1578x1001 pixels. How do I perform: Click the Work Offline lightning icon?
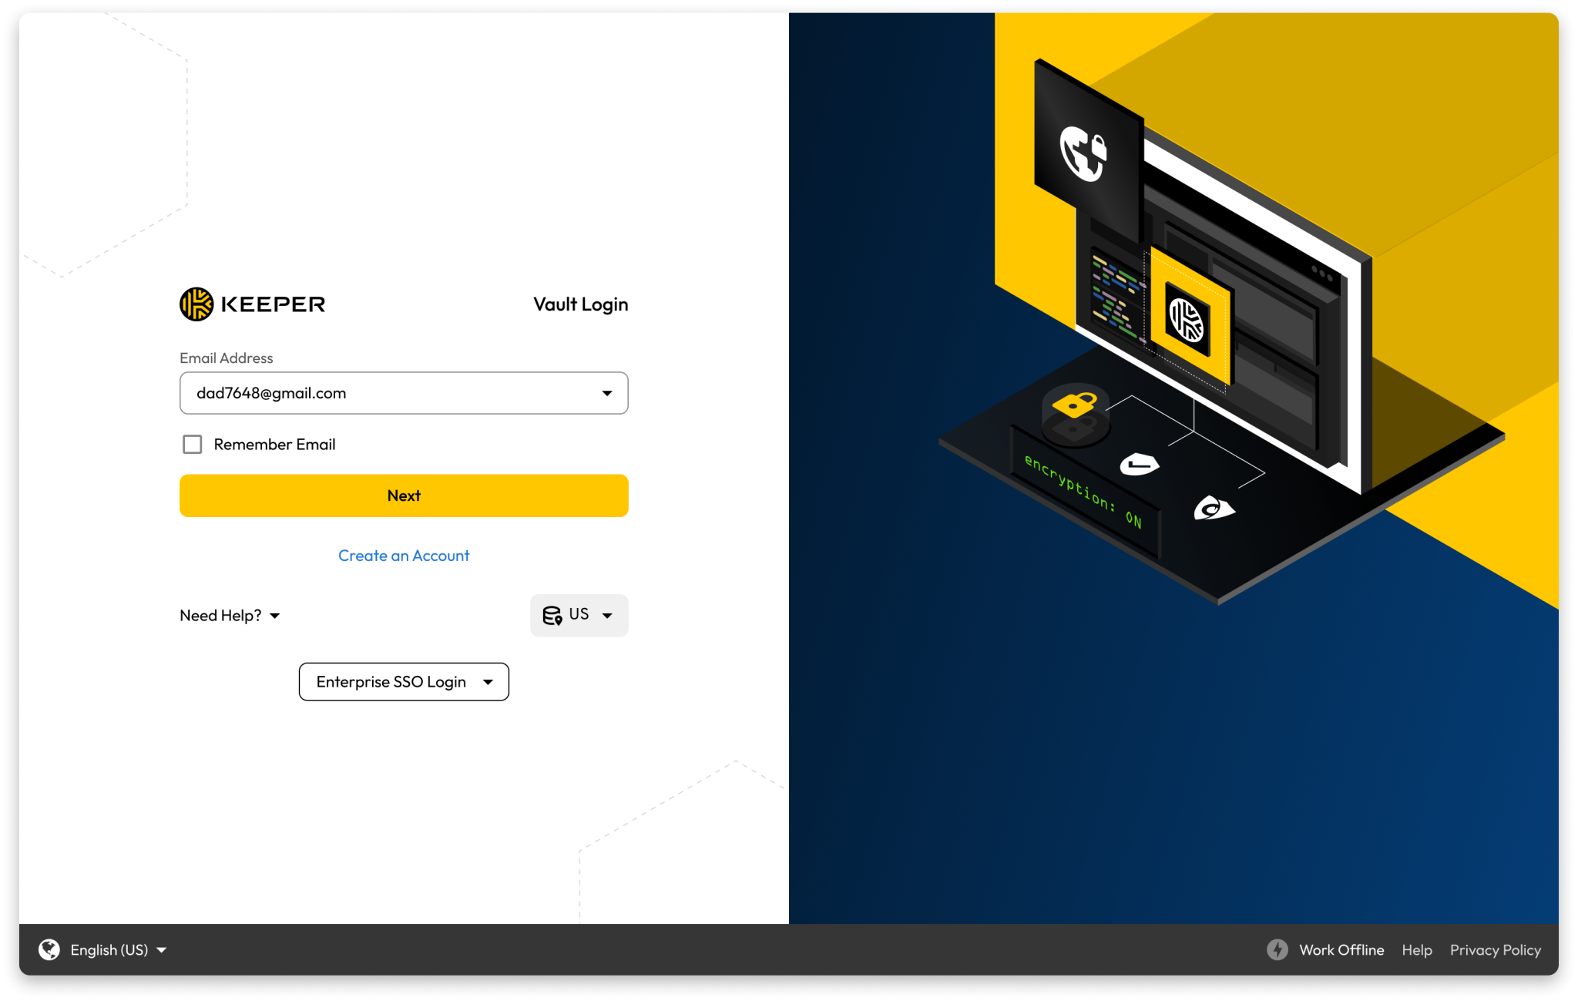[x=1278, y=949]
